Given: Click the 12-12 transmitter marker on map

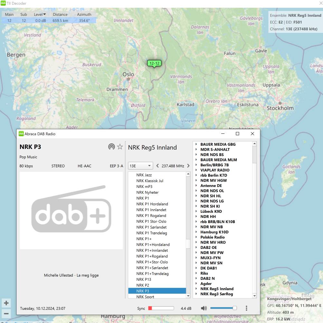Looking at the screenshot, I should pyautogui.click(x=154, y=64).
